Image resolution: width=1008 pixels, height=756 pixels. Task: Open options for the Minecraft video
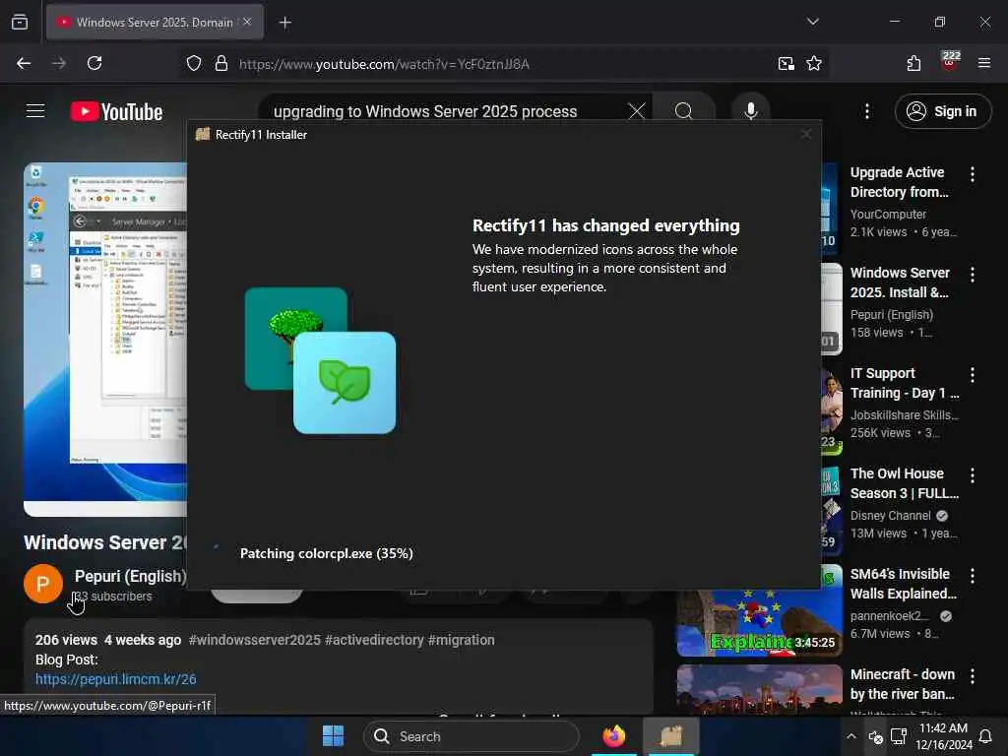point(972,676)
